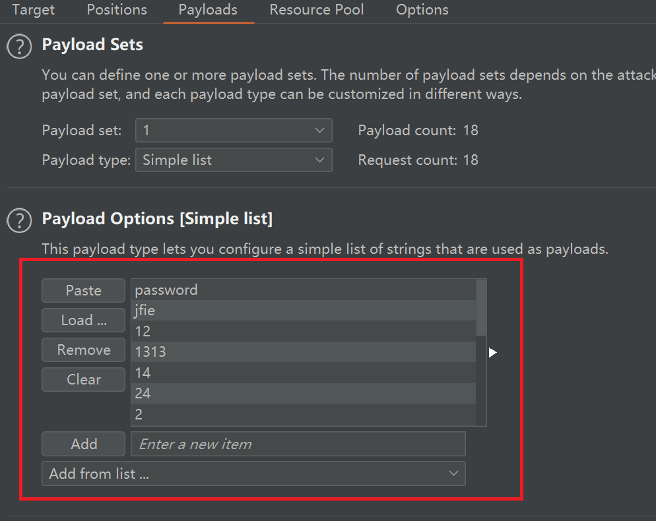Click the Paste button
656x521 pixels.
point(83,291)
